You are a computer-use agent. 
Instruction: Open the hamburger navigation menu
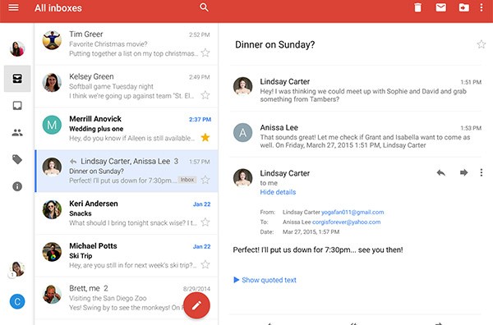pos(13,7)
